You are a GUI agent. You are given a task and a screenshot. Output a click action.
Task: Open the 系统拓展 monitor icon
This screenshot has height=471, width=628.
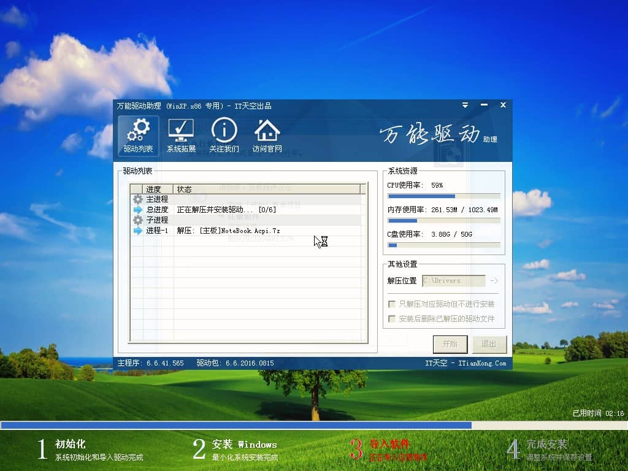pyautogui.click(x=181, y=136)
